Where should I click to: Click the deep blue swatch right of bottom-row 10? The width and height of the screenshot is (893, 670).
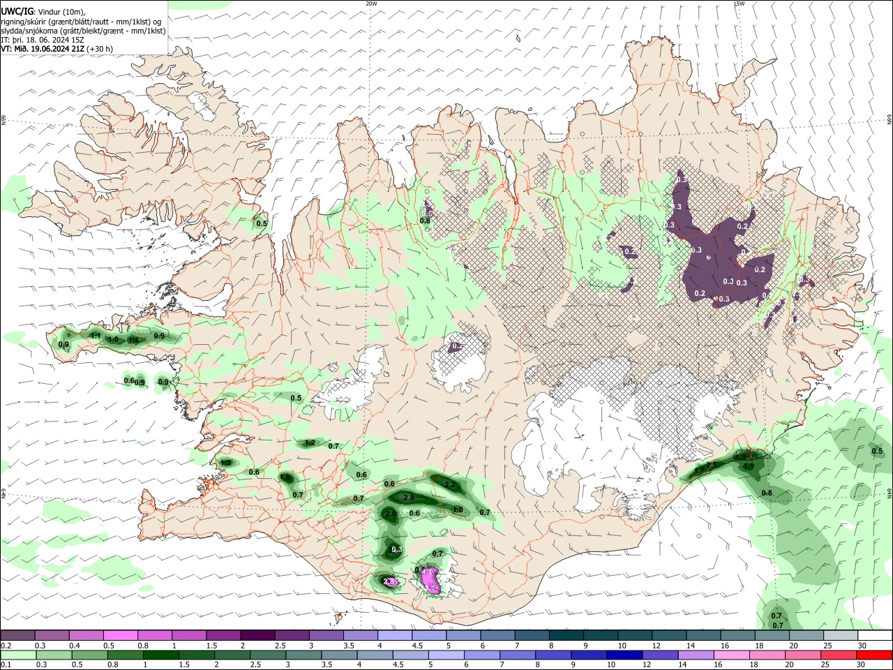pyautogui.click(x=623, y=655)
